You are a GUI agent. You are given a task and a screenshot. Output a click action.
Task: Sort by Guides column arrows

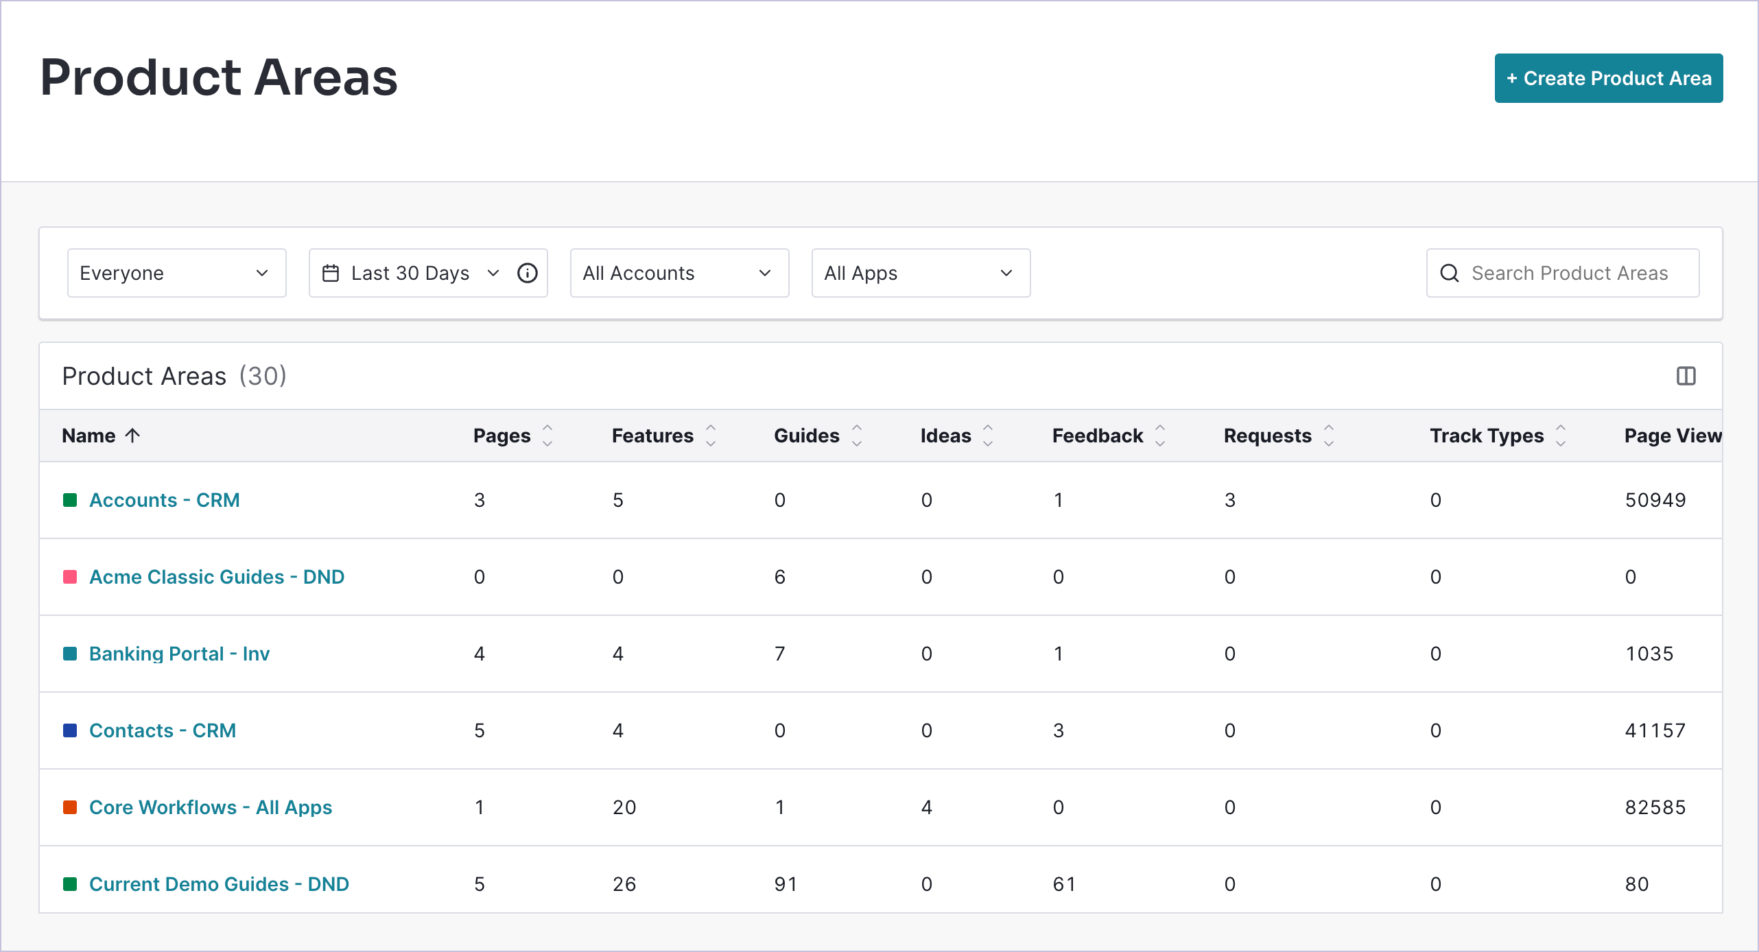[x=857, y=436]
